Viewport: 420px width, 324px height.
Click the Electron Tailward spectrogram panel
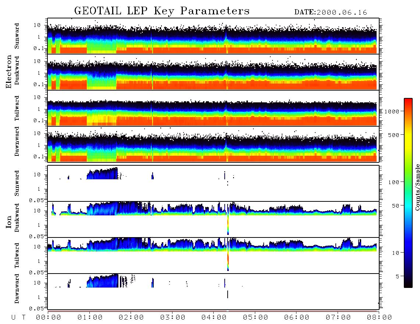(x=213, y=108)
